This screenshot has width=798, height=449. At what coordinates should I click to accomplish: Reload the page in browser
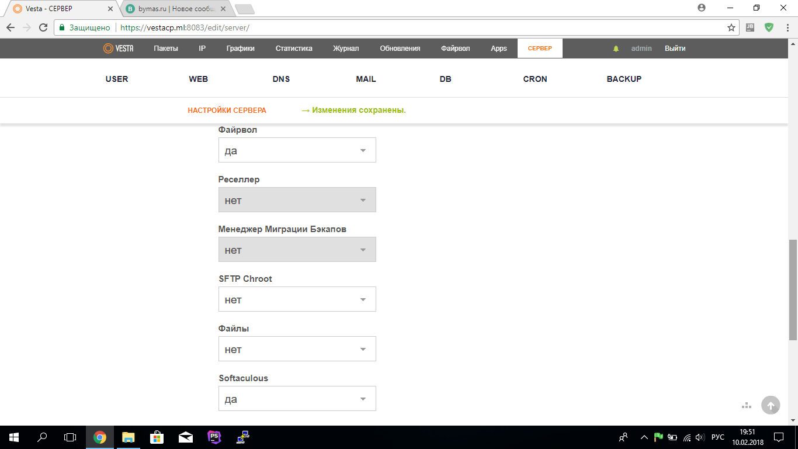43,27
